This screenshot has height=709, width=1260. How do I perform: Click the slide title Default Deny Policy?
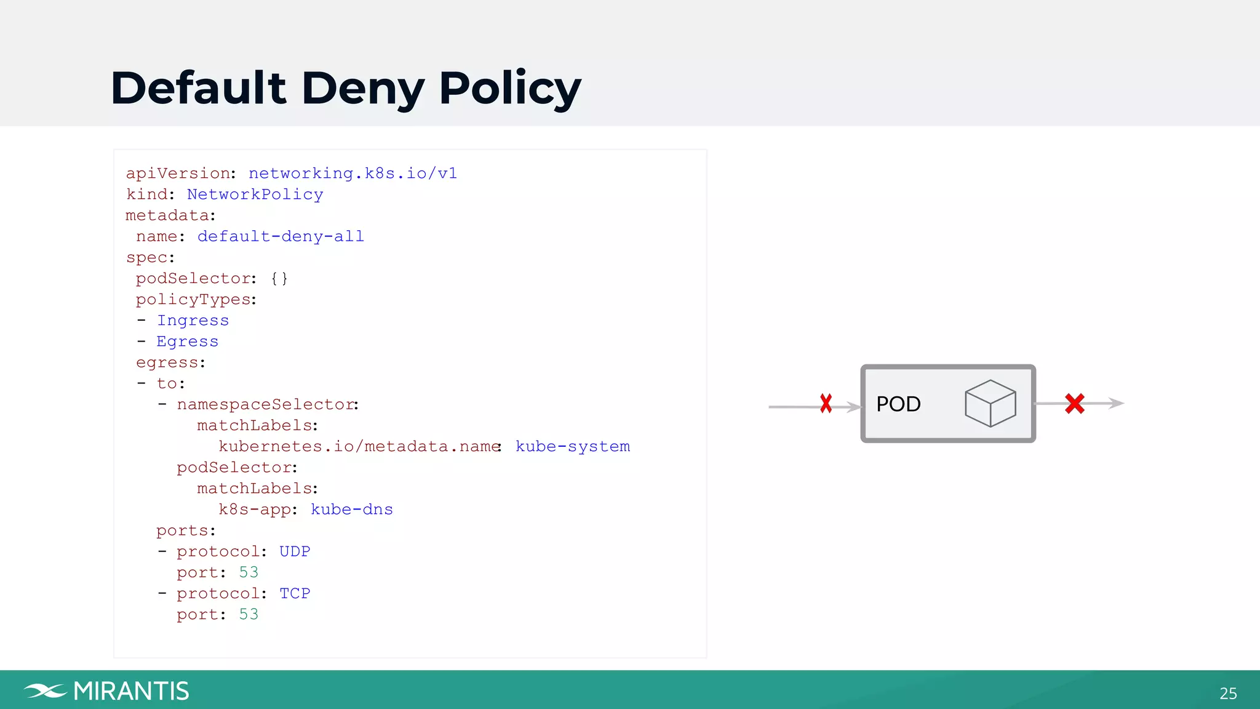coord(346,88)
